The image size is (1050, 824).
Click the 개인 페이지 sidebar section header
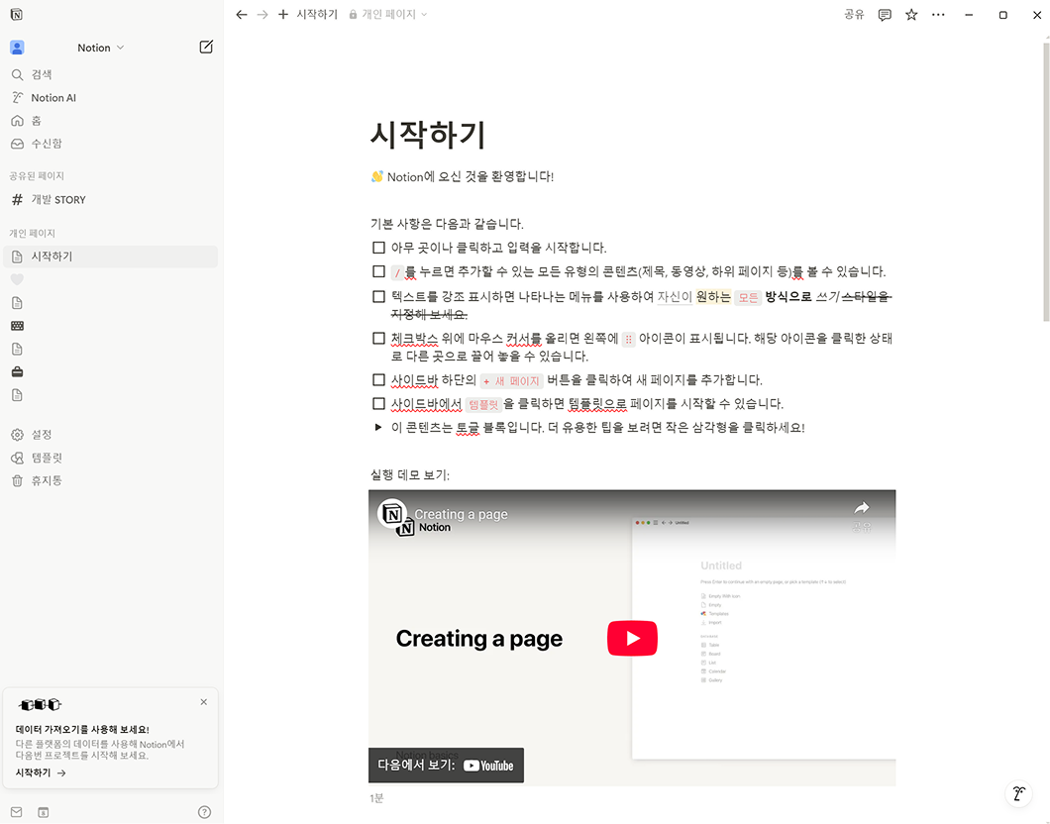32,233
